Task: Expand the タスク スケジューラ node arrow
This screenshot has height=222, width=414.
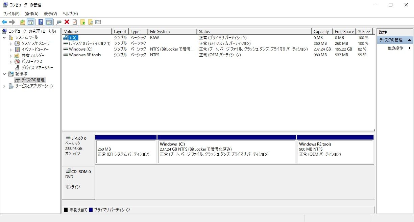Action: [x=10, y=43]
